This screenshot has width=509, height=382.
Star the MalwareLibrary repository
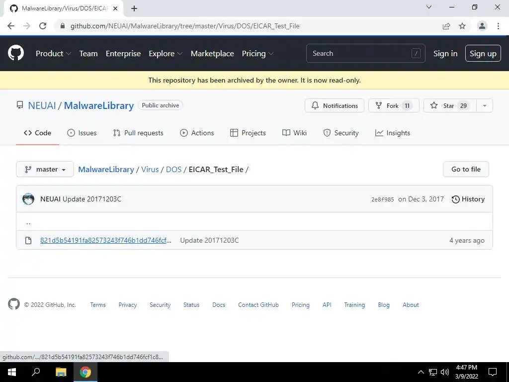[450, 105]
